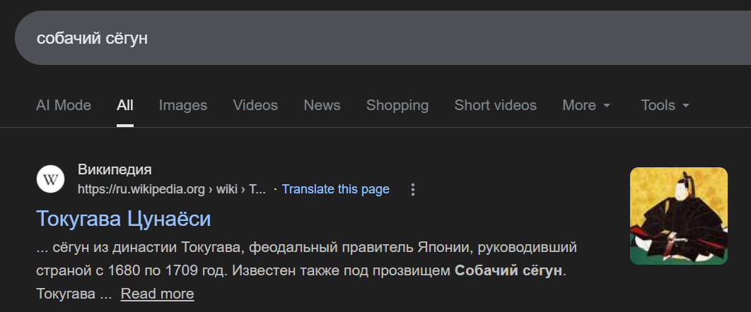Open the Images tab

pos(183,105)
